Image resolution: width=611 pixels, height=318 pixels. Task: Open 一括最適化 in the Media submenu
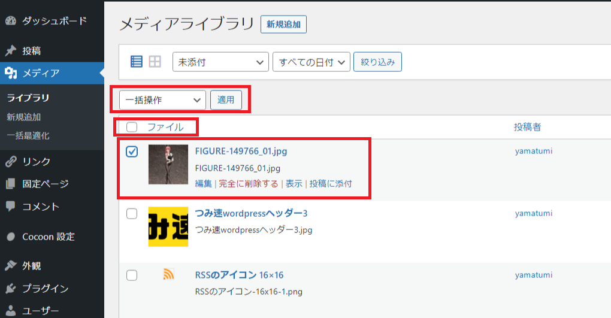(28, 135)
